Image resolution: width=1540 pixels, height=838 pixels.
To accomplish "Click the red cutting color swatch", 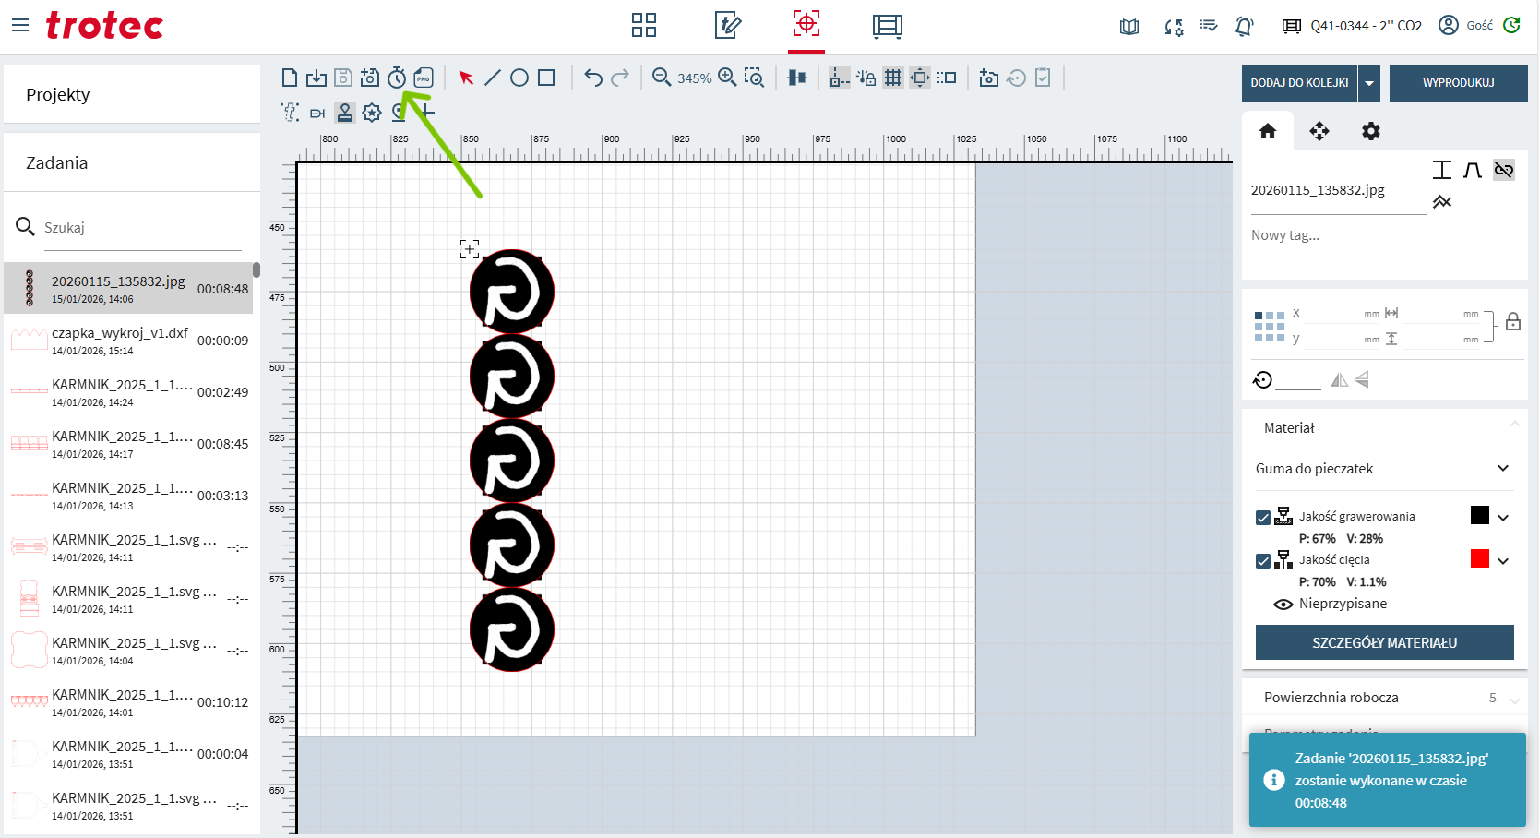I will (x=1480, y=558).
